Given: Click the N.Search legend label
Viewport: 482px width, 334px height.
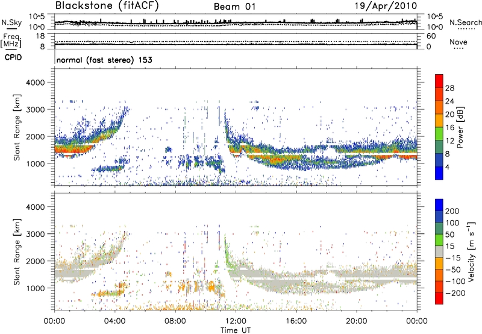Looking at the screenshot, I should (x=466, y=22).
